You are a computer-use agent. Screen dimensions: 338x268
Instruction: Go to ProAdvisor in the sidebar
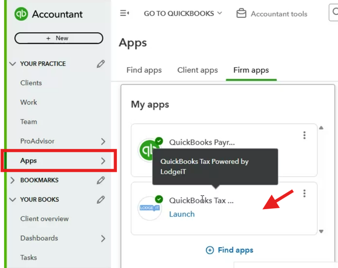pos(37,141)
